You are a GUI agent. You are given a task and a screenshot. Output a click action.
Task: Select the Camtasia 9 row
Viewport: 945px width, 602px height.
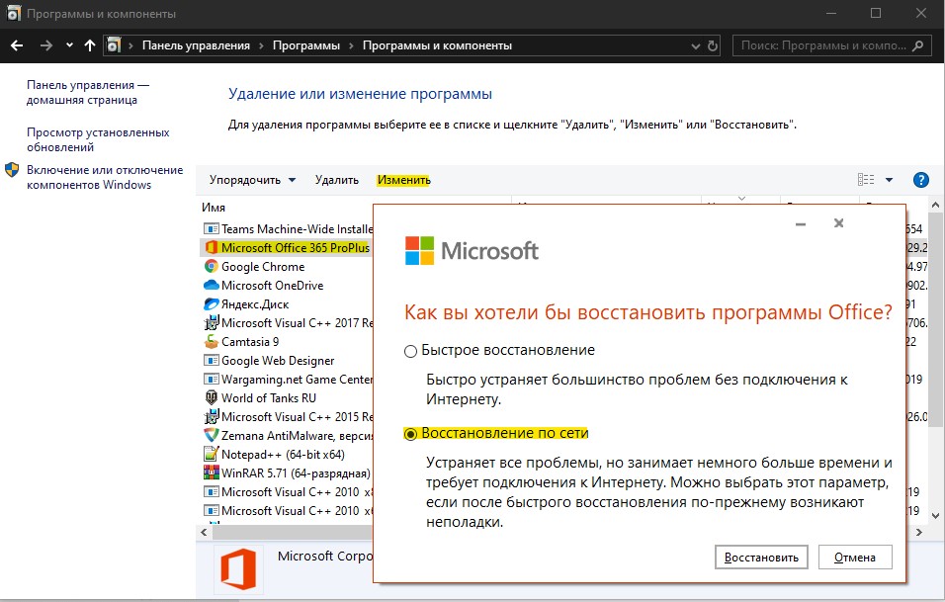coord(287,342)
